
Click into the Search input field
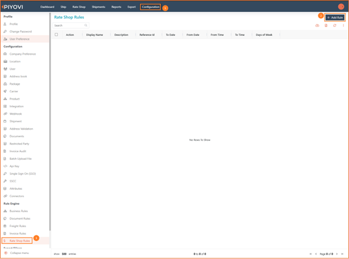pyautogui.click(x=68, y=26)
